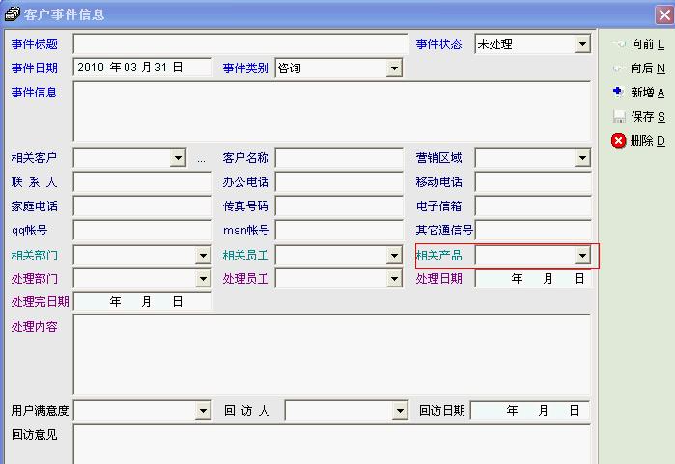Expand the 营销区域 region dropdown

click(582, 158)
